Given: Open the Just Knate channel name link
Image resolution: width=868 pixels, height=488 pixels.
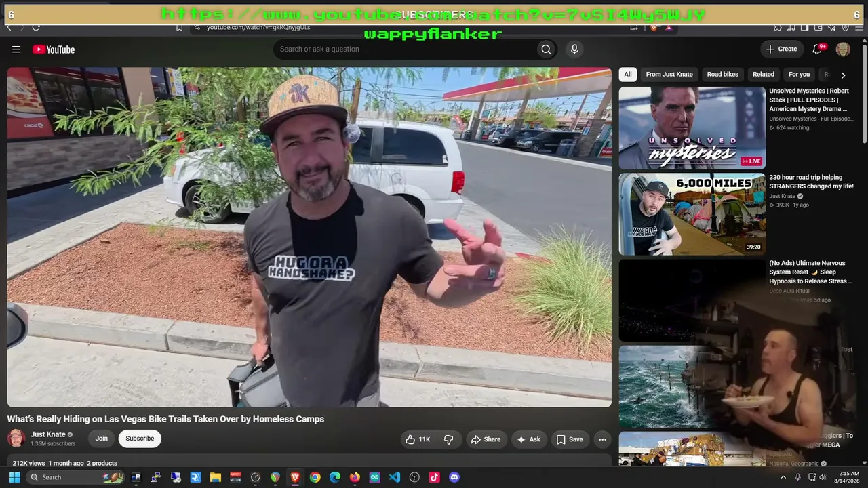Looking at the screenshot, I should coord(48,434).
